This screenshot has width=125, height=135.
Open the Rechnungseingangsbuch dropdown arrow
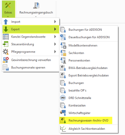tap(36, 17)
